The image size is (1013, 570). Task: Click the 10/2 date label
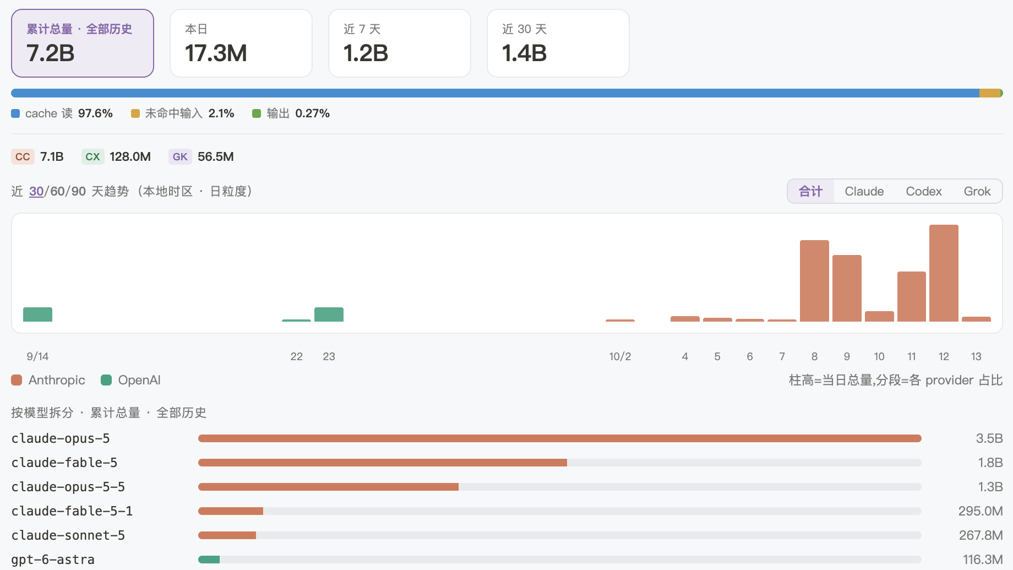pyautogui.click(x=620, y=356)
